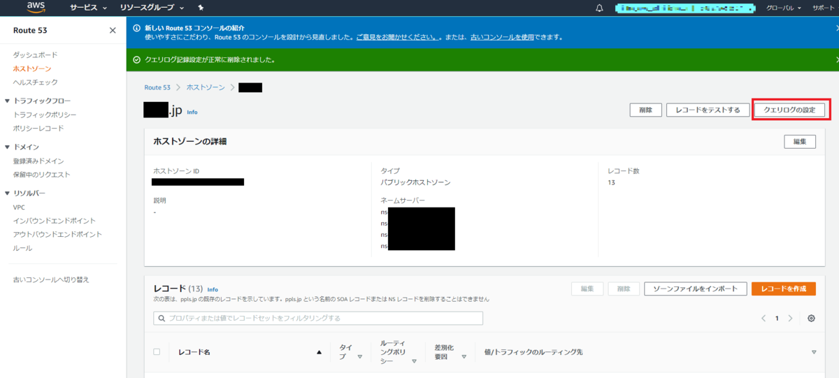Click the 削除 button for hosted zone
Image resolution: width=839 pixels, height=378 pixels.
click(x=645, y=110)
